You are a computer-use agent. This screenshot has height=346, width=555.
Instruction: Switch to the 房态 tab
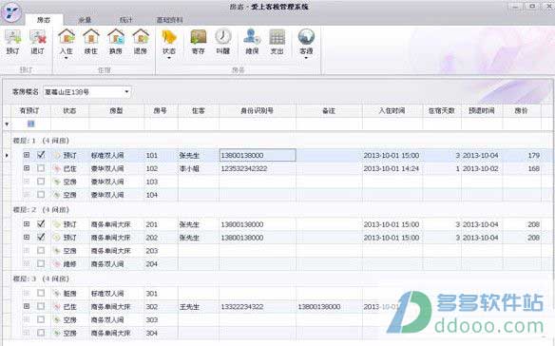(44, 20)
